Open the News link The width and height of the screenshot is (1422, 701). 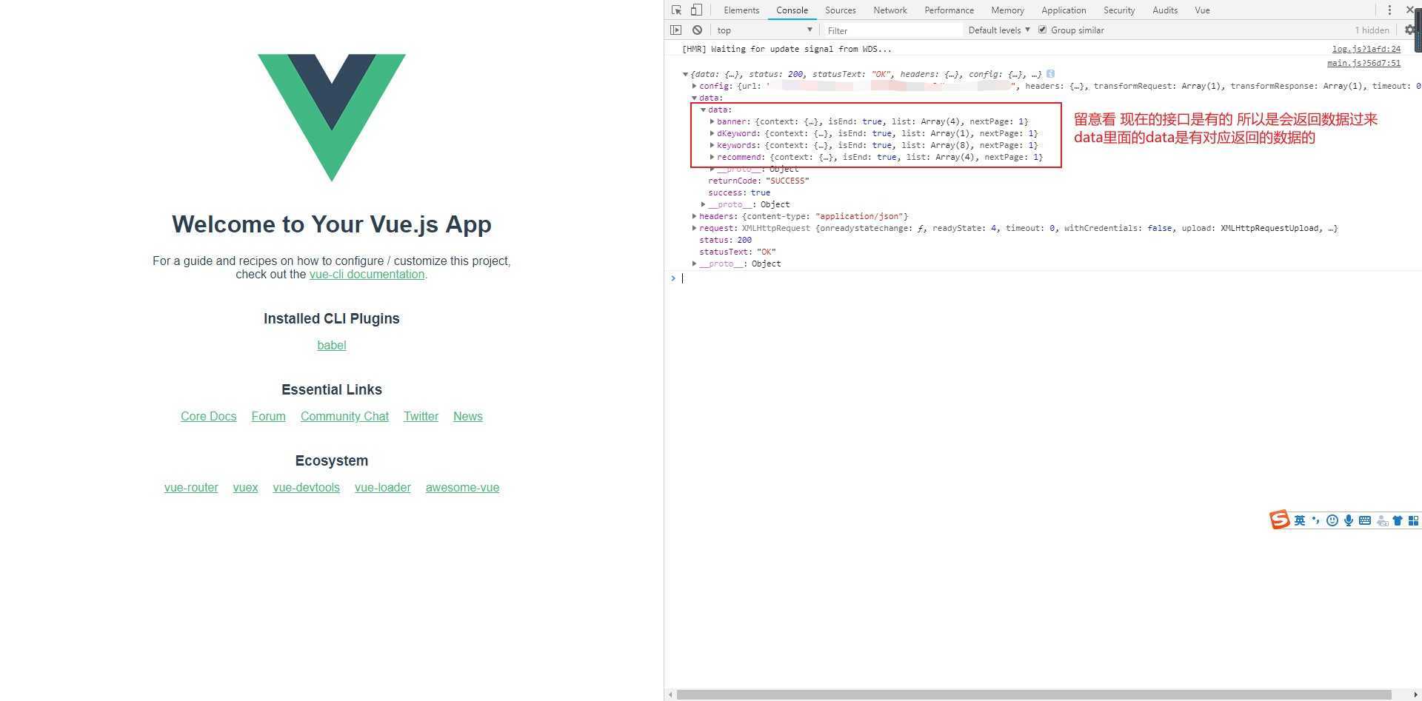[x=468, y=416]
